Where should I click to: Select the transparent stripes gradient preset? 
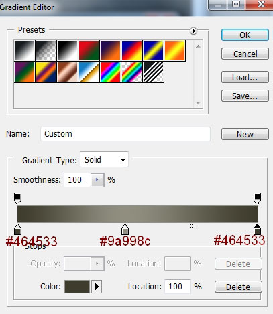pos(153,72)
